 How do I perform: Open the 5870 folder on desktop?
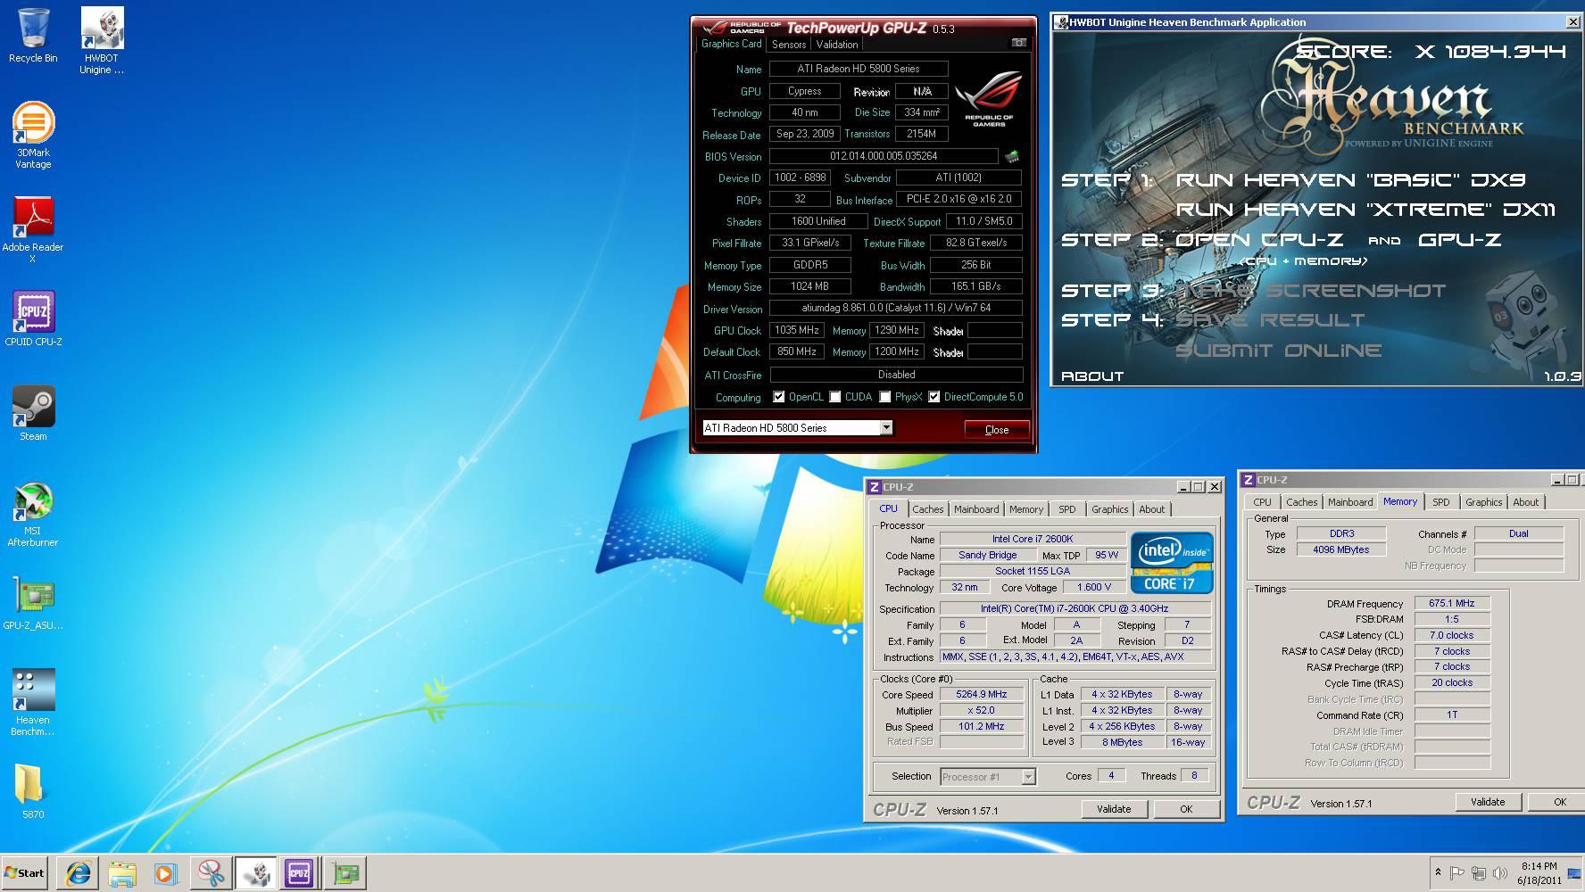33,791
